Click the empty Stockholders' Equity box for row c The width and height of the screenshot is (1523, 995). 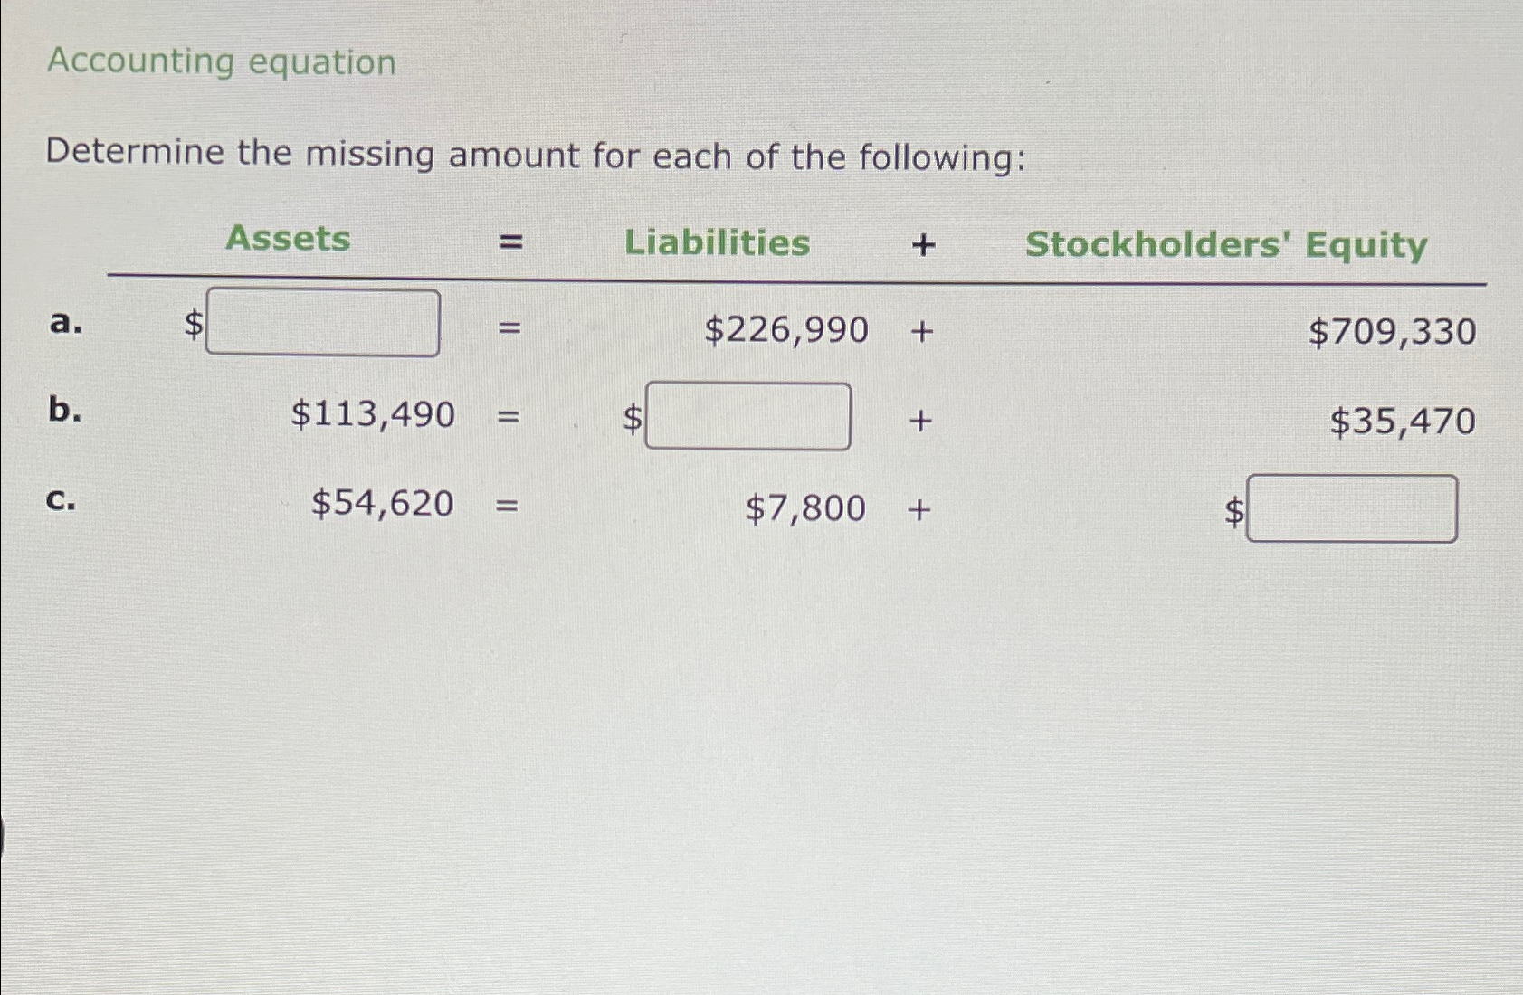(1352, 509)
